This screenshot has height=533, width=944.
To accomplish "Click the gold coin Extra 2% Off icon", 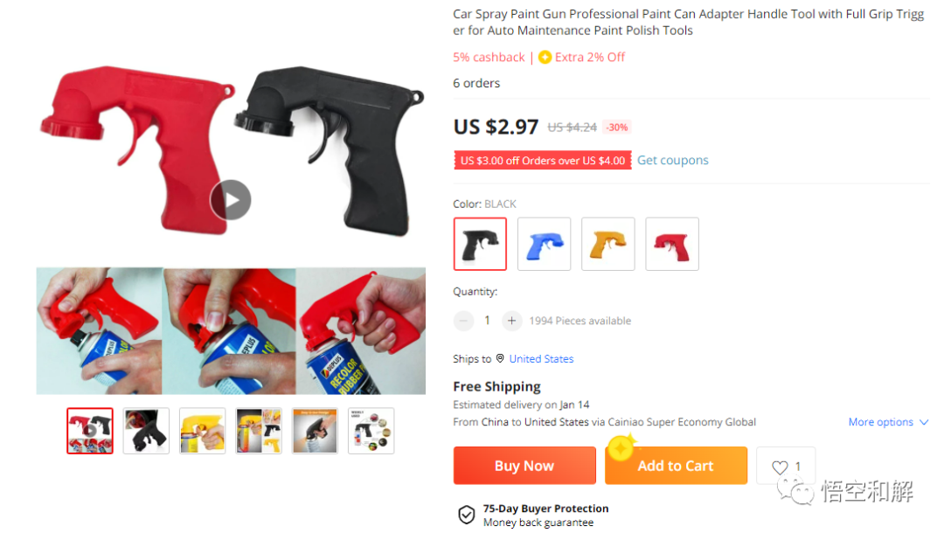I will (545, 57).
